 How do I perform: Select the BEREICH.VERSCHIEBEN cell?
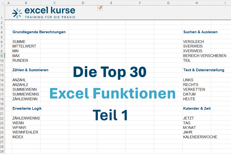pyautogui.click(x=205, y=56)
